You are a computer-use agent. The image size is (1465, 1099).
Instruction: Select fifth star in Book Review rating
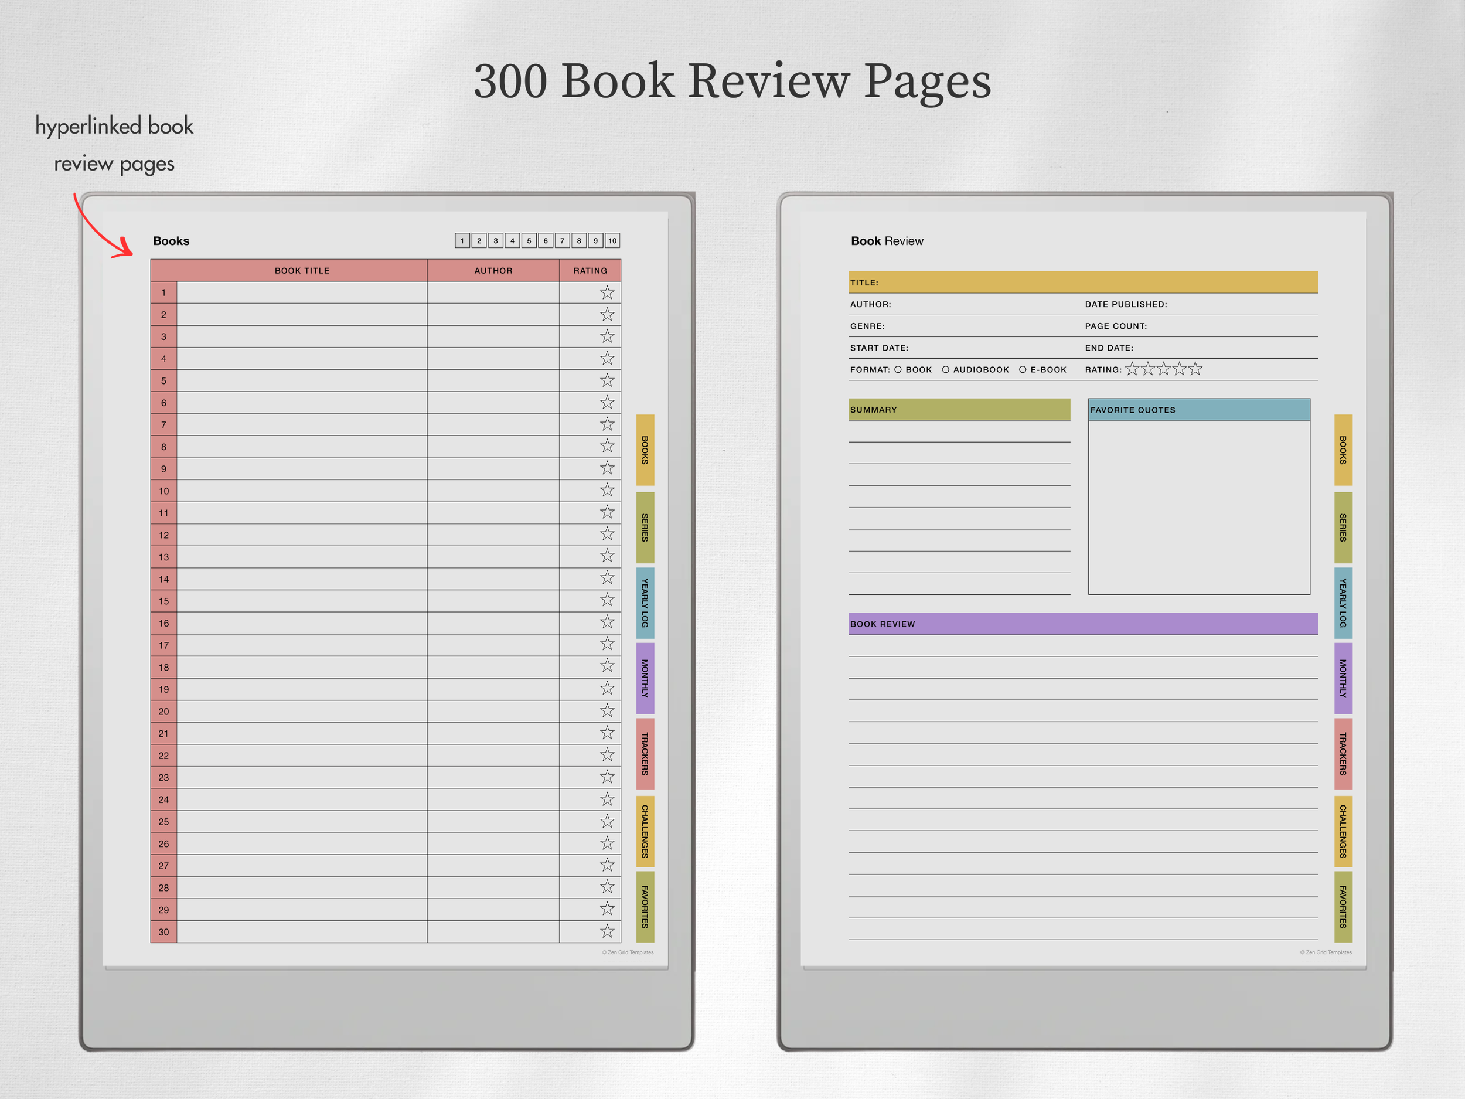point(1195,369)
